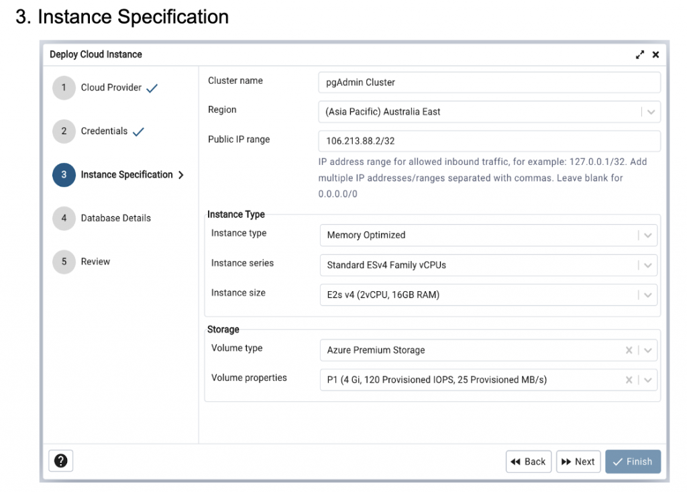Click inside the Cluster name input field
687x493 pixels.
tap(488, 82)
